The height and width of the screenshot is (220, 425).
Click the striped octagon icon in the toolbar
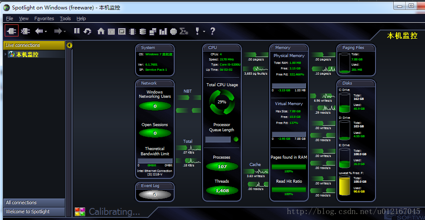pyautogui.click(x=173, y=31)
